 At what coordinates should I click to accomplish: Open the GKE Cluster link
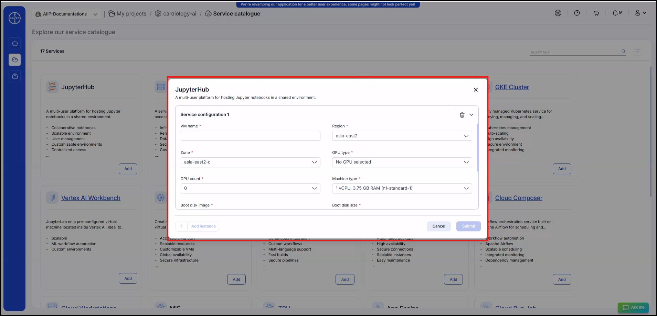(512, 87)
